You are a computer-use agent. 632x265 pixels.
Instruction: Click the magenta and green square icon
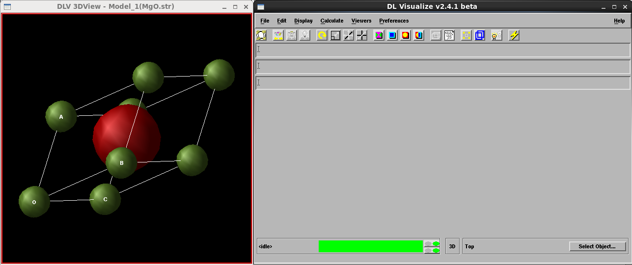379,35
